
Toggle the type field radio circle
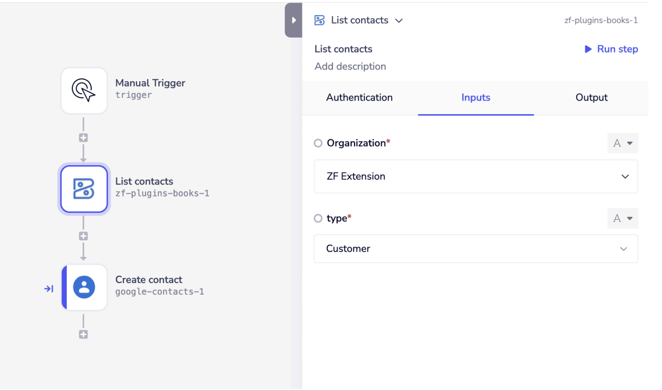point(318,218)
